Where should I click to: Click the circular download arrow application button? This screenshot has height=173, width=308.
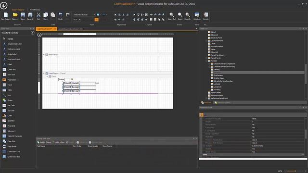click(4, 5)
